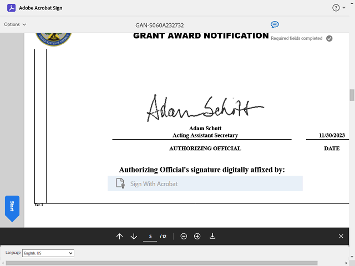Click the digital signature certificate icon

coord(120,183)
